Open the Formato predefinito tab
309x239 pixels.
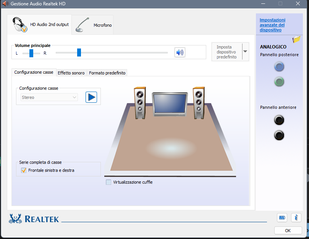click(107, 73)
